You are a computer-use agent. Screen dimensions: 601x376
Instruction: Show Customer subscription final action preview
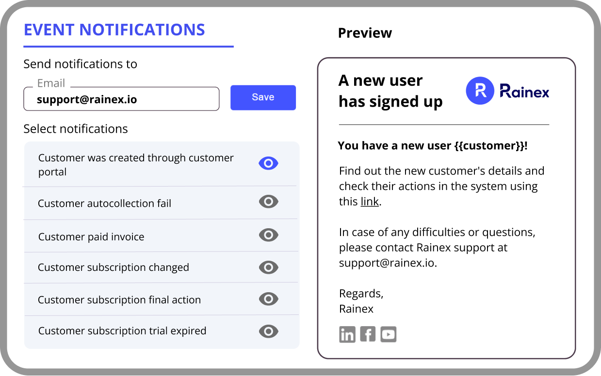coord(268,299)
